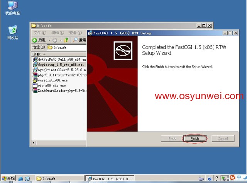Open the Recycle Bin desktop icon
Image resolution: width=247 pixels, height=183 pixels.
click(x=13, y=33)
